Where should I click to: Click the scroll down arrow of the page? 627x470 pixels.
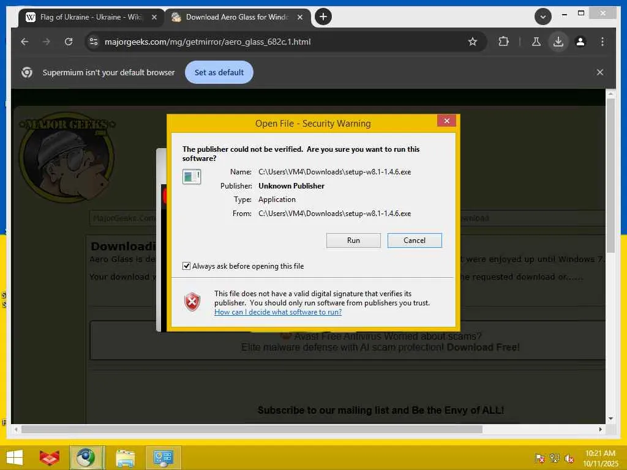pos(610,419)
